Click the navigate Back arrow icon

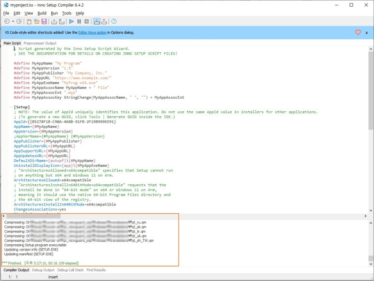(7, 21)
